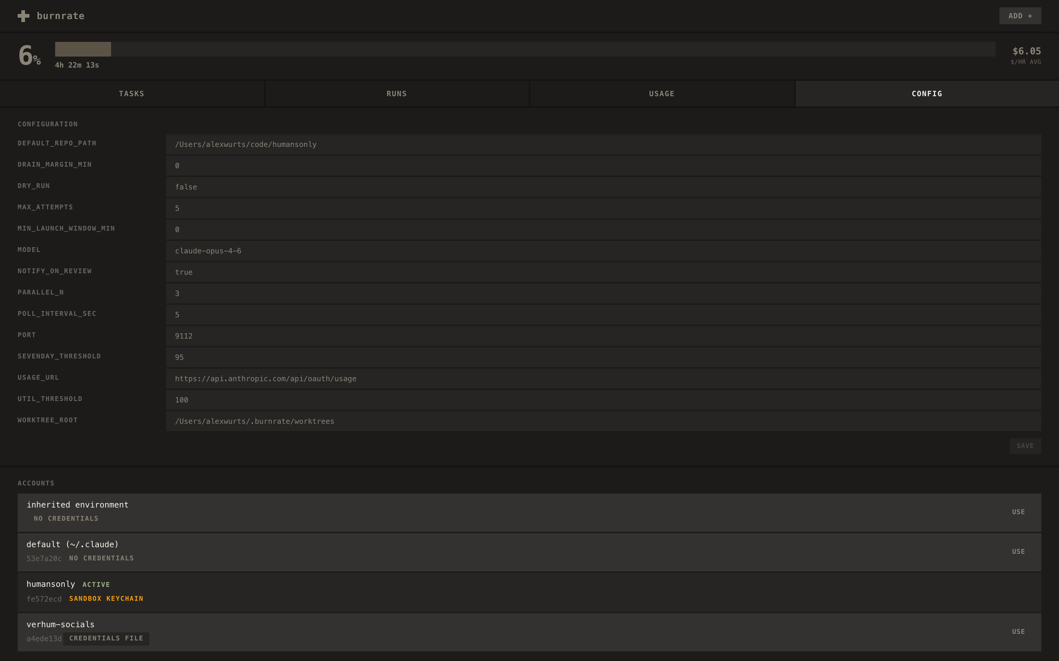Click the USAGE_URL setting label

point(38,378)
